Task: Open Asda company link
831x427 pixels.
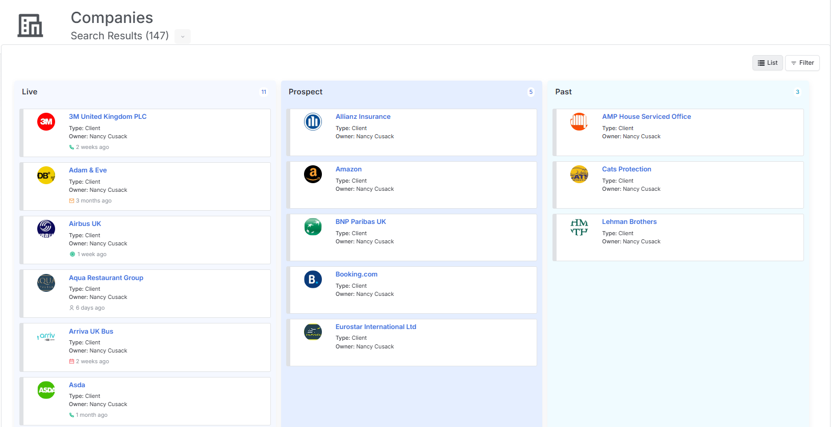Action: (x=77, y=385)
